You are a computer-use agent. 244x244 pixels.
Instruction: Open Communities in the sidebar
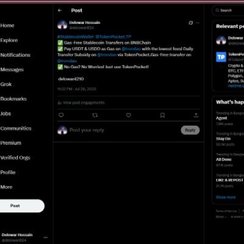(16, 128)
